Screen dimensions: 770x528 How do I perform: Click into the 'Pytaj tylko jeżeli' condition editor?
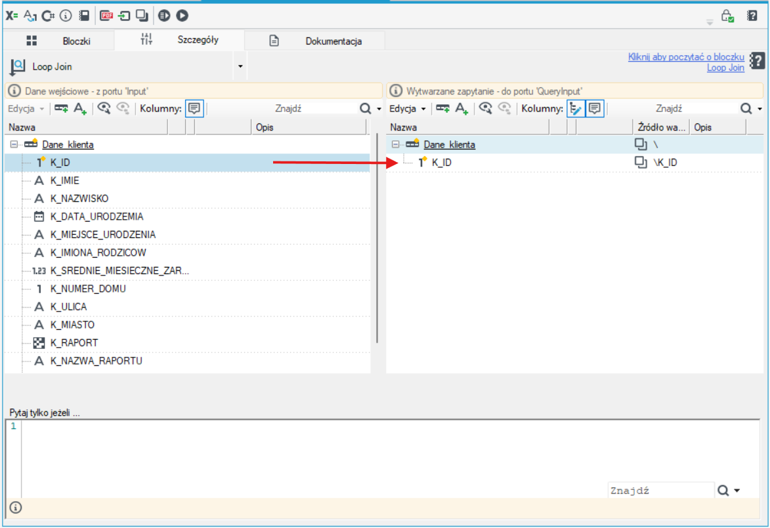391,459
